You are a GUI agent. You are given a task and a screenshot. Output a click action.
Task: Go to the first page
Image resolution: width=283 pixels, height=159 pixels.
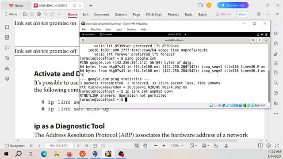(x=31, y=146)
